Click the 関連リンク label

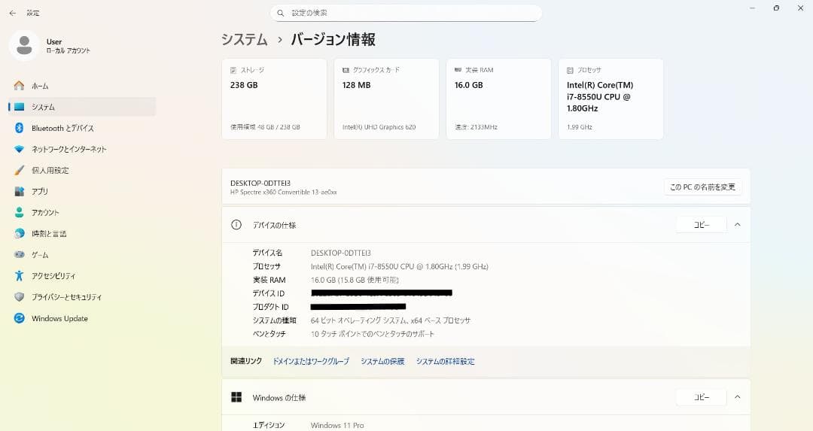[x=246, y=361]
